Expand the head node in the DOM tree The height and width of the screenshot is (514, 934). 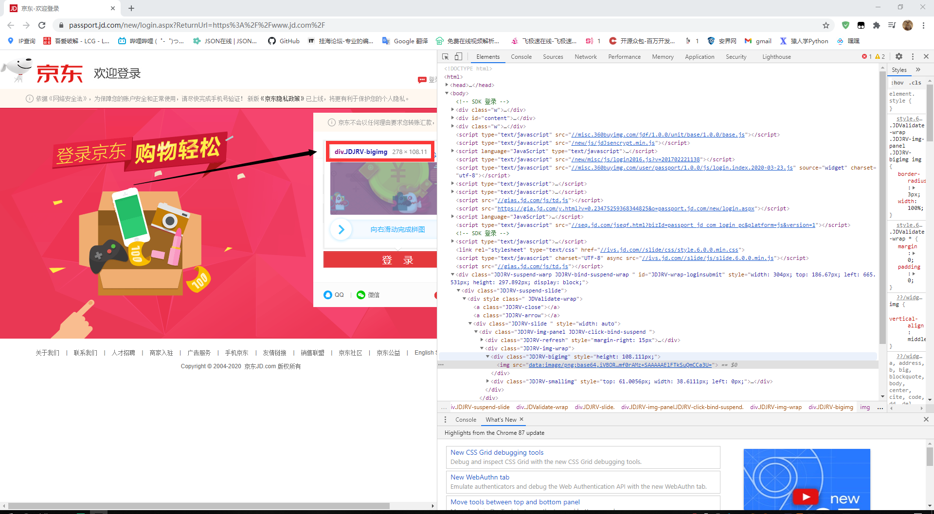(447, 85)
